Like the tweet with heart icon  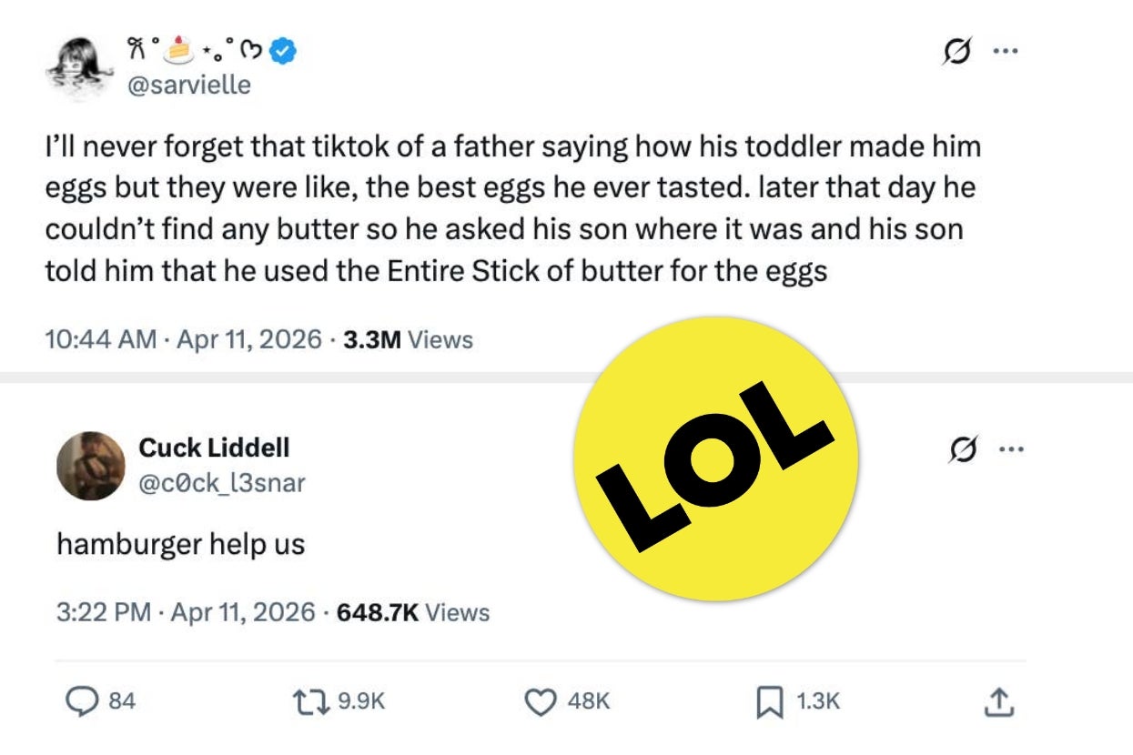pos(541,700)
